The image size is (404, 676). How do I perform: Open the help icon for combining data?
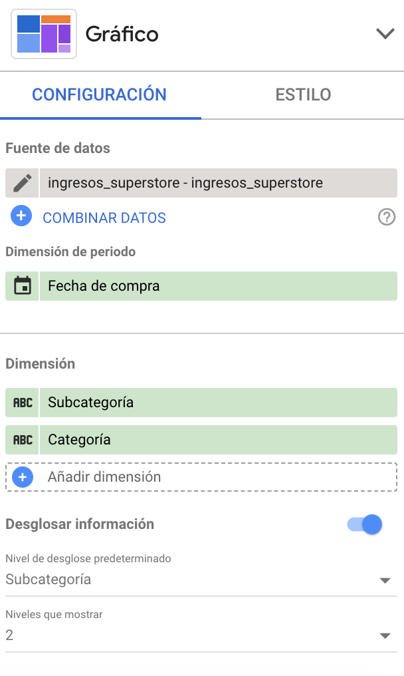click(386, 217)
